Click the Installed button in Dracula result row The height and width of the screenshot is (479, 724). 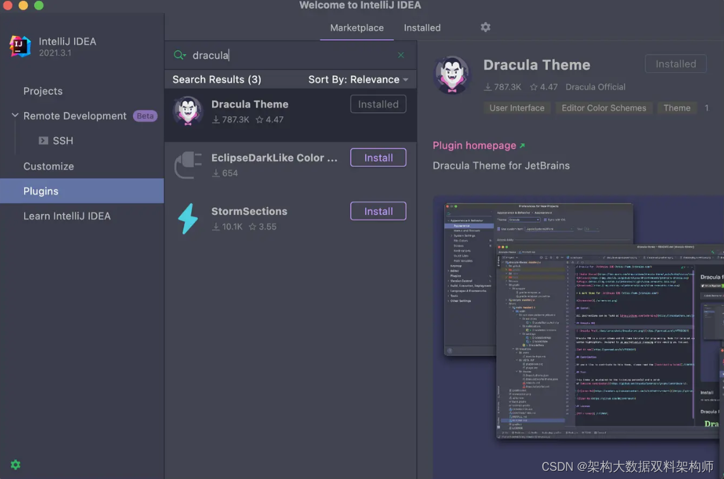coord(378,104)
